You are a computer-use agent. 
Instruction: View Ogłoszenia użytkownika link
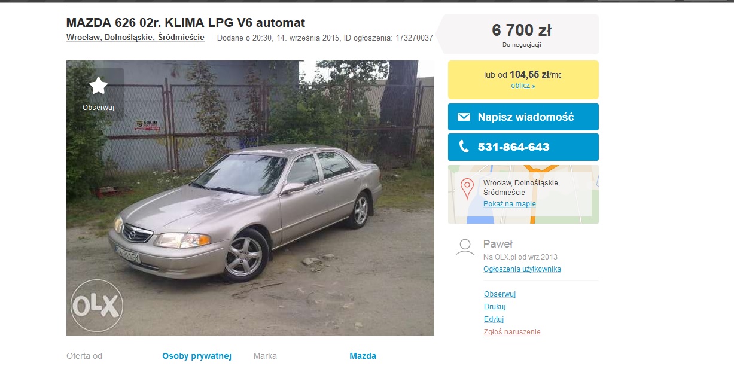[522, 269]
